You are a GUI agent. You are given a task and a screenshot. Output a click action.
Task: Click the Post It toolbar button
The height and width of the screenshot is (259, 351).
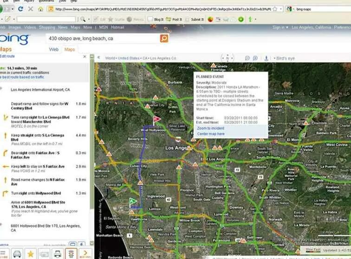pyautogui.click(x=174, y=20)
